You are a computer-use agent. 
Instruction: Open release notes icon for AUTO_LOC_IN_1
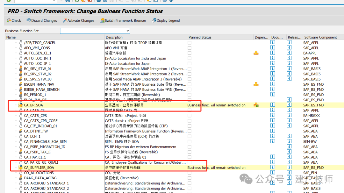(289, 58)
